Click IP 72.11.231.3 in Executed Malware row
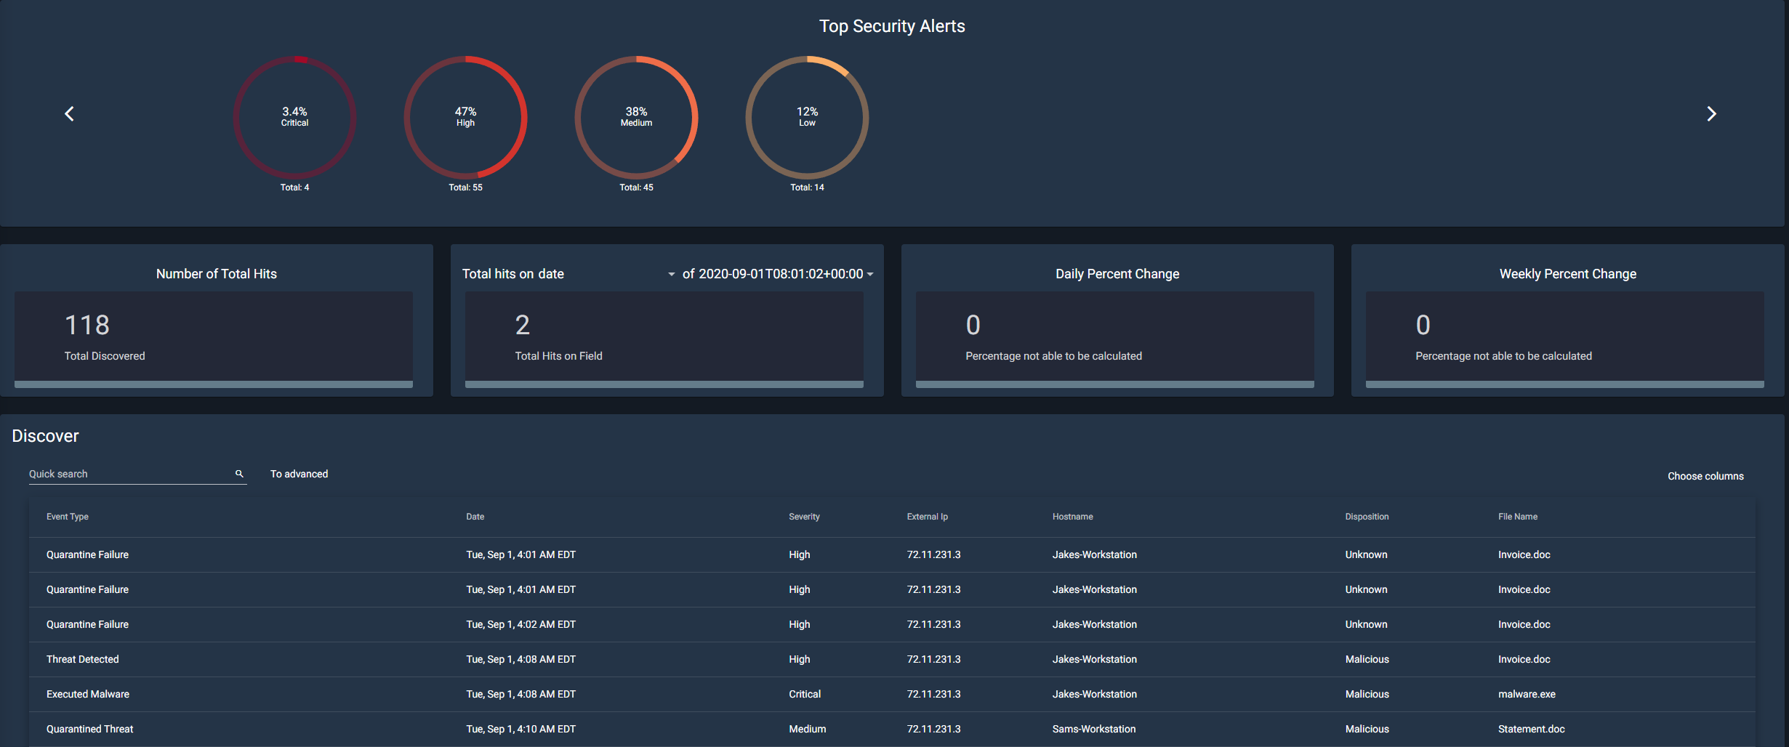This screenshot has height=747, width=1789. (x=933, y=694)
